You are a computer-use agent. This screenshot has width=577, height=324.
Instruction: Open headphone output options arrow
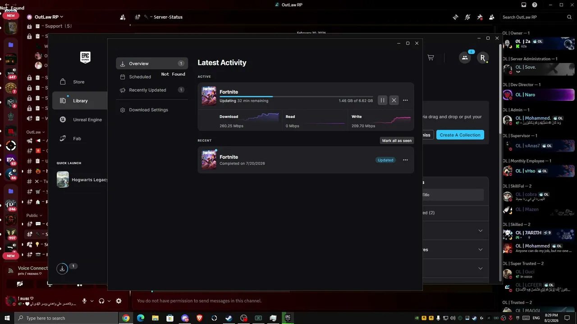click(x=109, y=301)
